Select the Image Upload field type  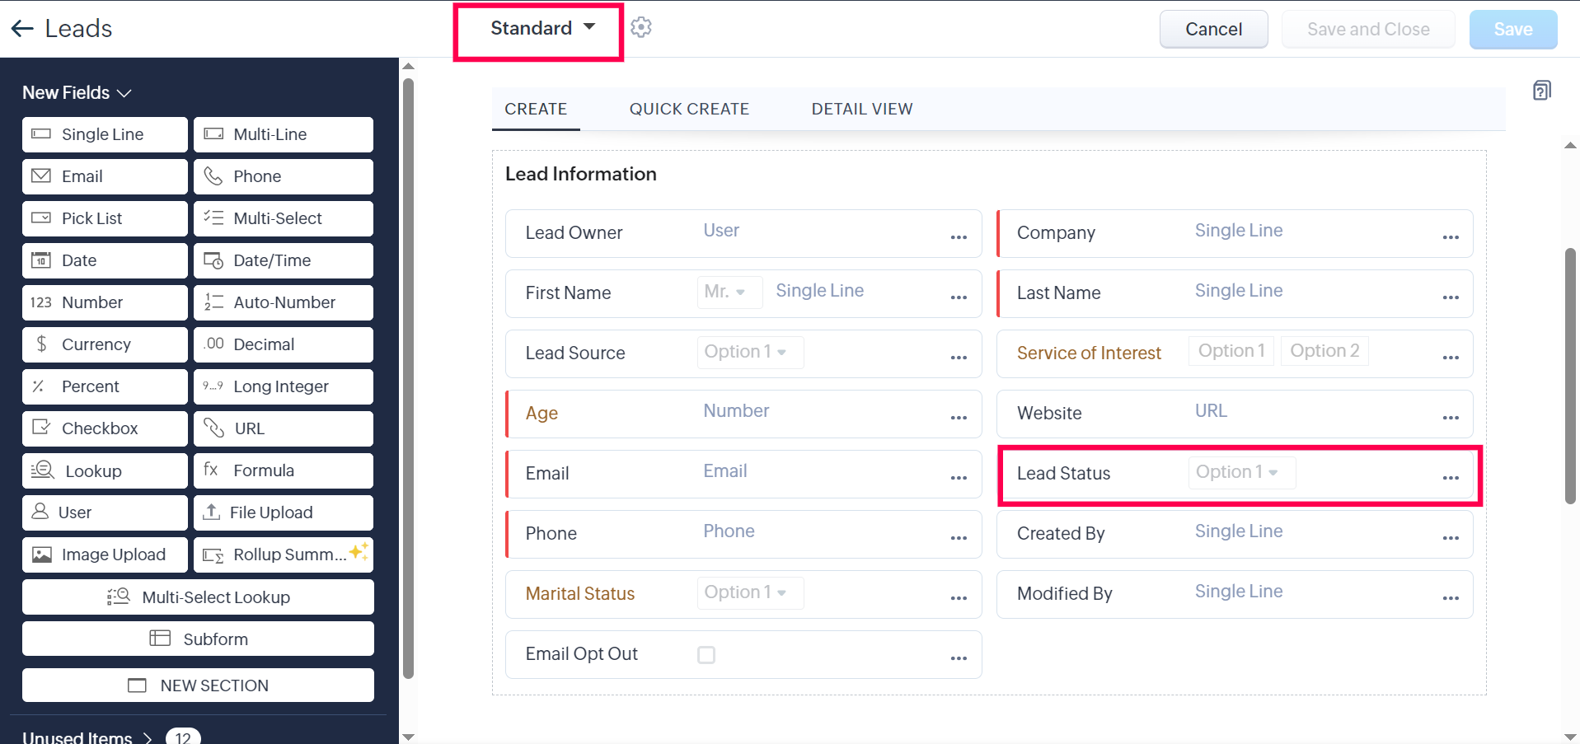[105, 554]
